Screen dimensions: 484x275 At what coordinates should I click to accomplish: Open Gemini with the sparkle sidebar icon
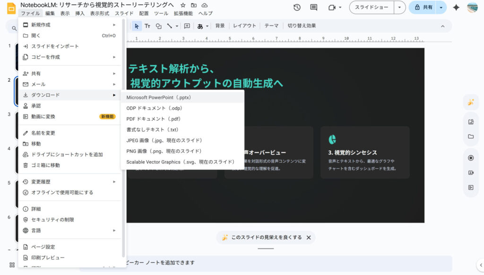(471, 102)
